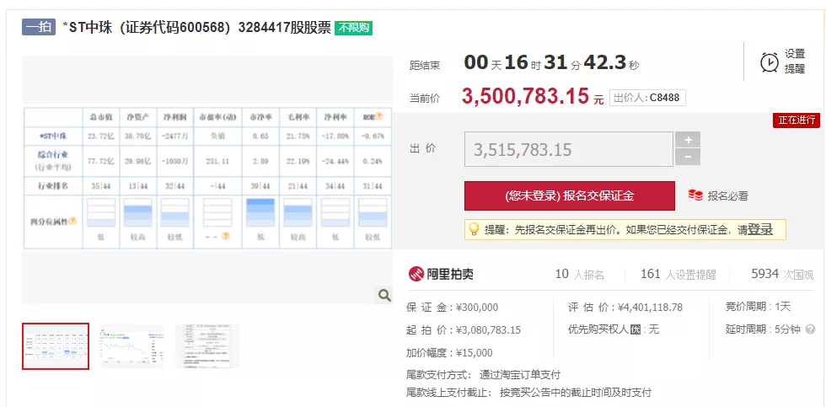Decrease bid with the minus stepper

(688, 157)
